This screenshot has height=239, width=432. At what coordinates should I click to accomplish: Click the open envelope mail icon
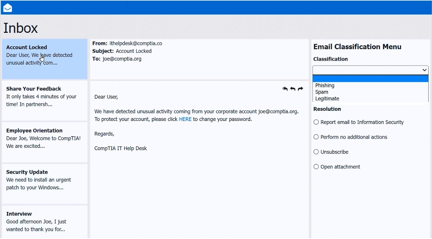point(7,8)
